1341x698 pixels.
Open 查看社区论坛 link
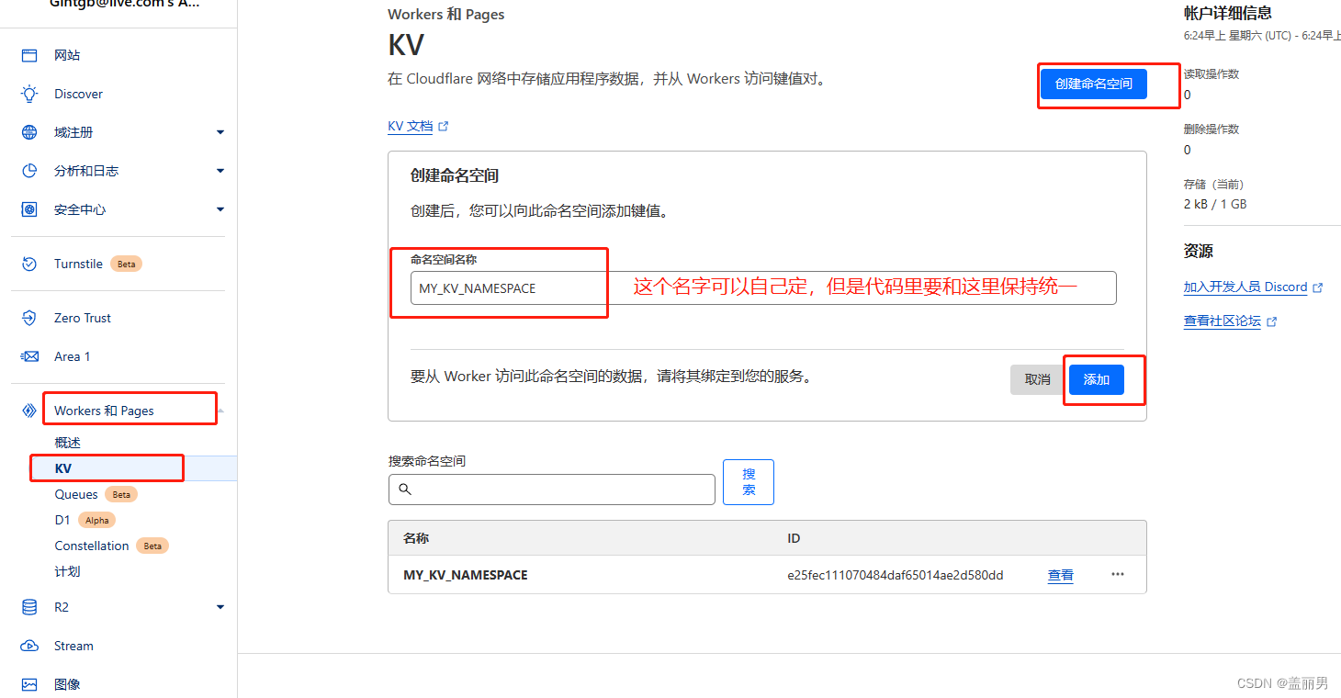(x=1223, y=321)
